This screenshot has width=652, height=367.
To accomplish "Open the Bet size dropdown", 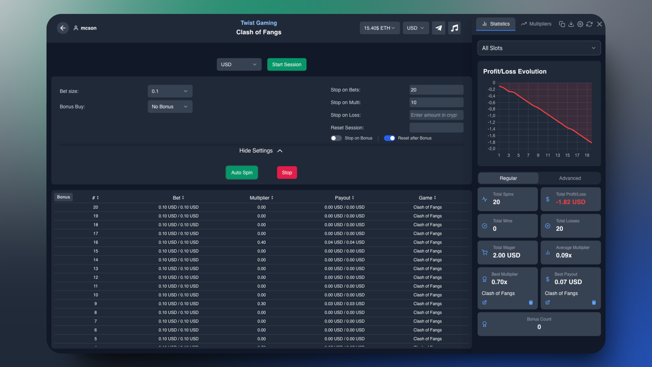I will [170, 91].
